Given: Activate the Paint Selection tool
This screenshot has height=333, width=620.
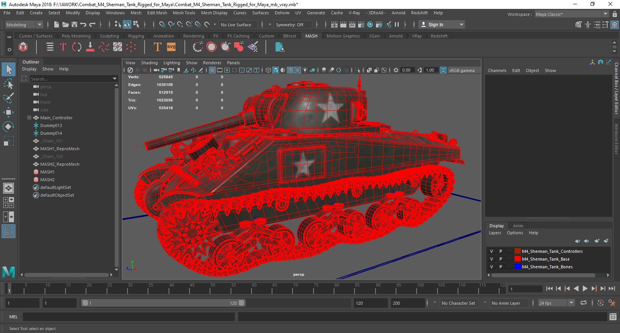Looking at the screenshot, I should (x=9, y=98).
